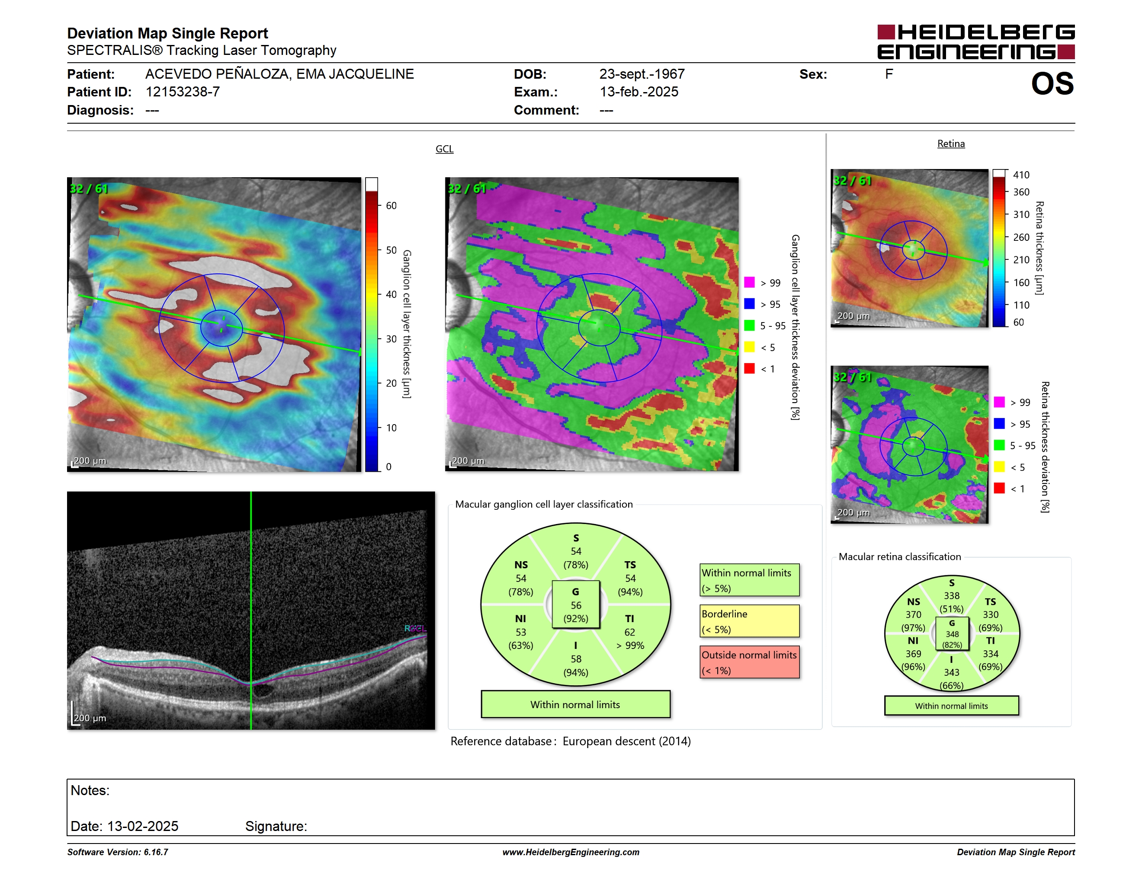
Task: Click the Patient ID 12153238-7
Action: pos(183,92)
